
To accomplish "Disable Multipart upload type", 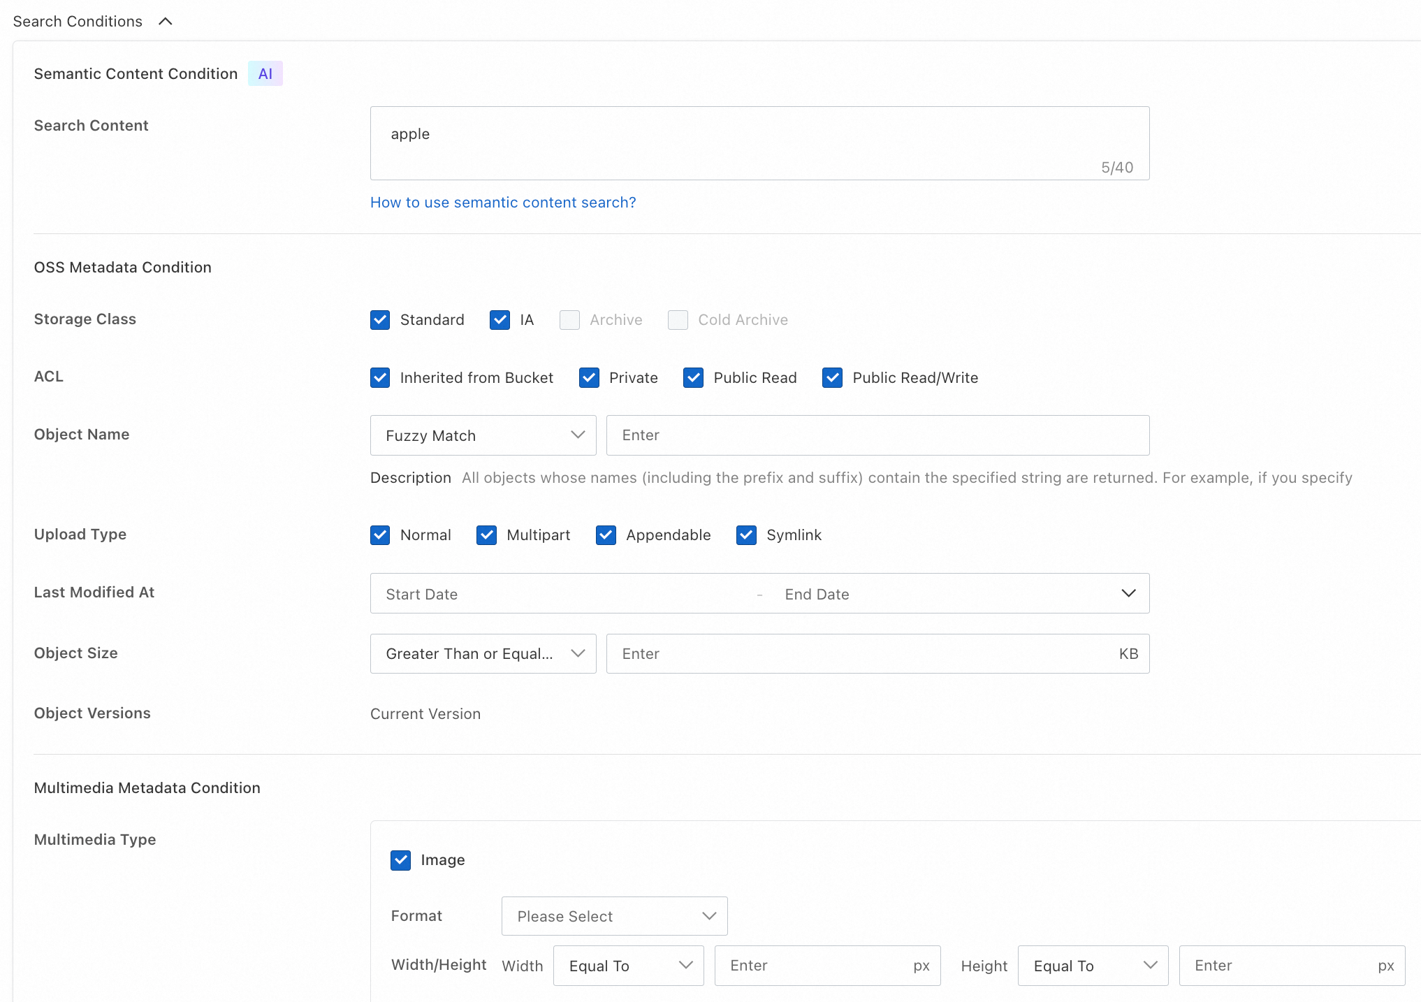I will [x=486, y=535].
